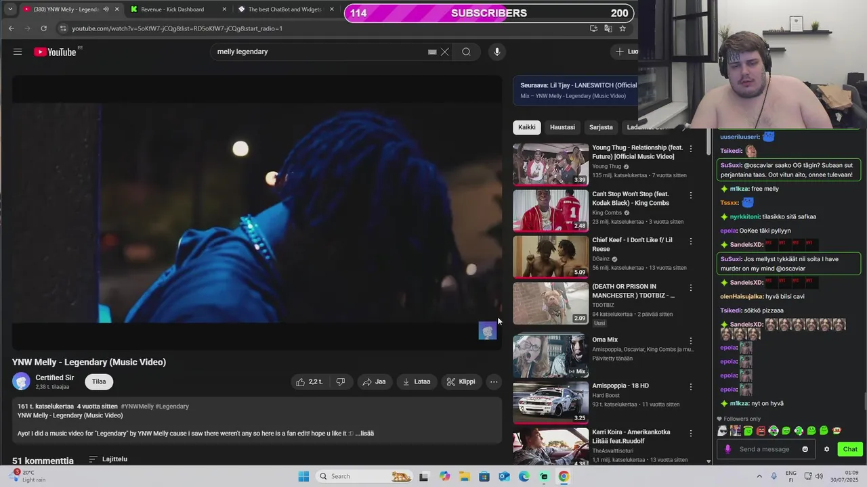Go to the YouTube home logo

[x=56, y=52]
